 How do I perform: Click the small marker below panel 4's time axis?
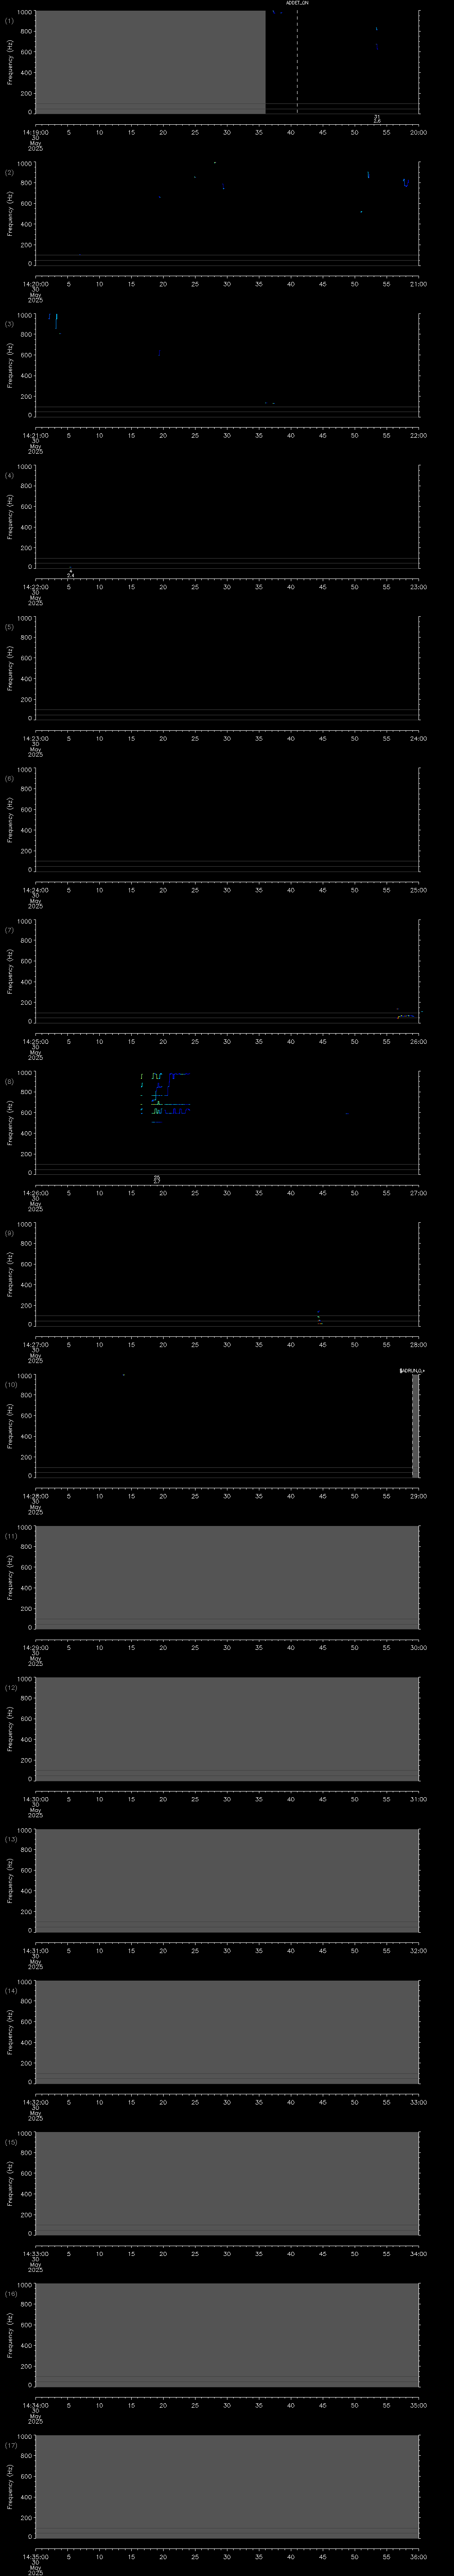pyautogui.click(x=71, y=574)
